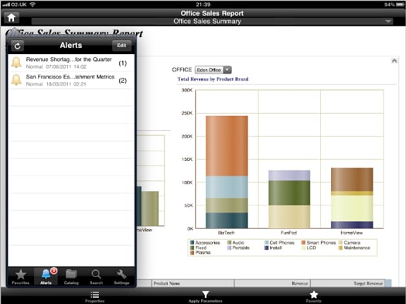Open the Revenue Shortage alert
Viewport: 406px width, 304px height.
coord(71,63)
